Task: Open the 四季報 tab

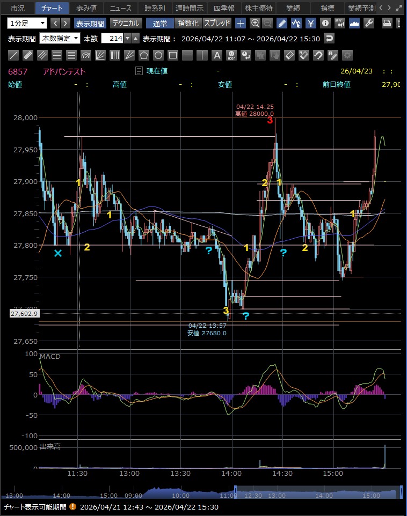Action: click(223, 8)
